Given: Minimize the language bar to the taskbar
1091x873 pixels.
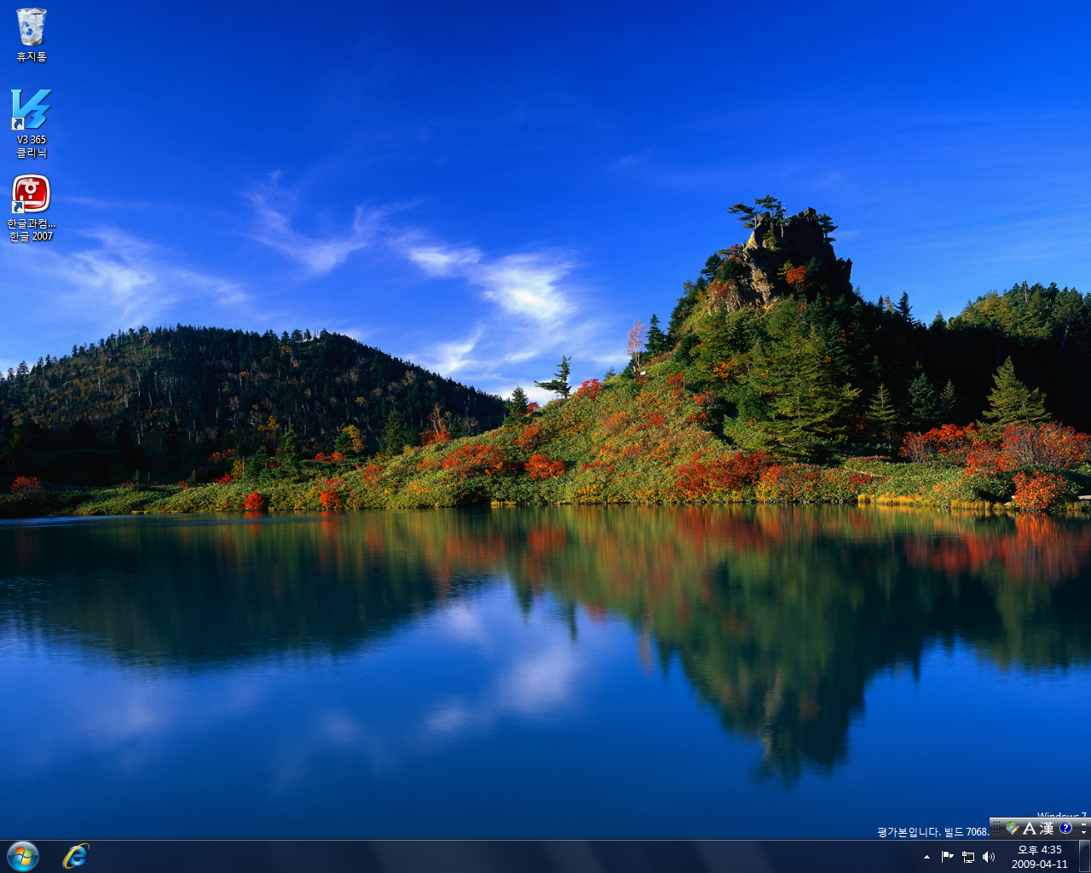Looking at the screenshot, I should pyautogui.click(x=1083, y=824).
